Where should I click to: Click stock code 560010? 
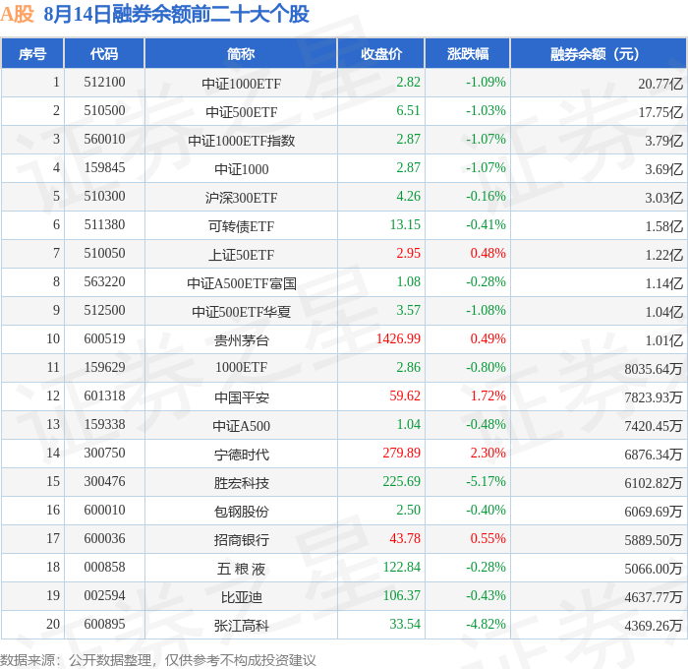point(104,139)
